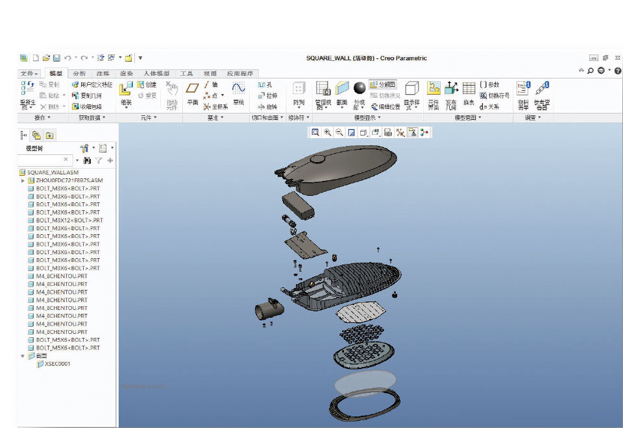Open the Family Table (族表) icon

tap(469, 93)
